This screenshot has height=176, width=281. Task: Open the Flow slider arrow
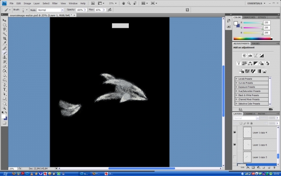pyautogui.click(x=104, y=10)
